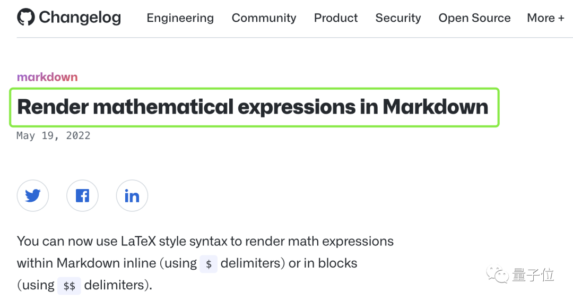
Task: Go to the Community section
Action: (x=264, y=18)
